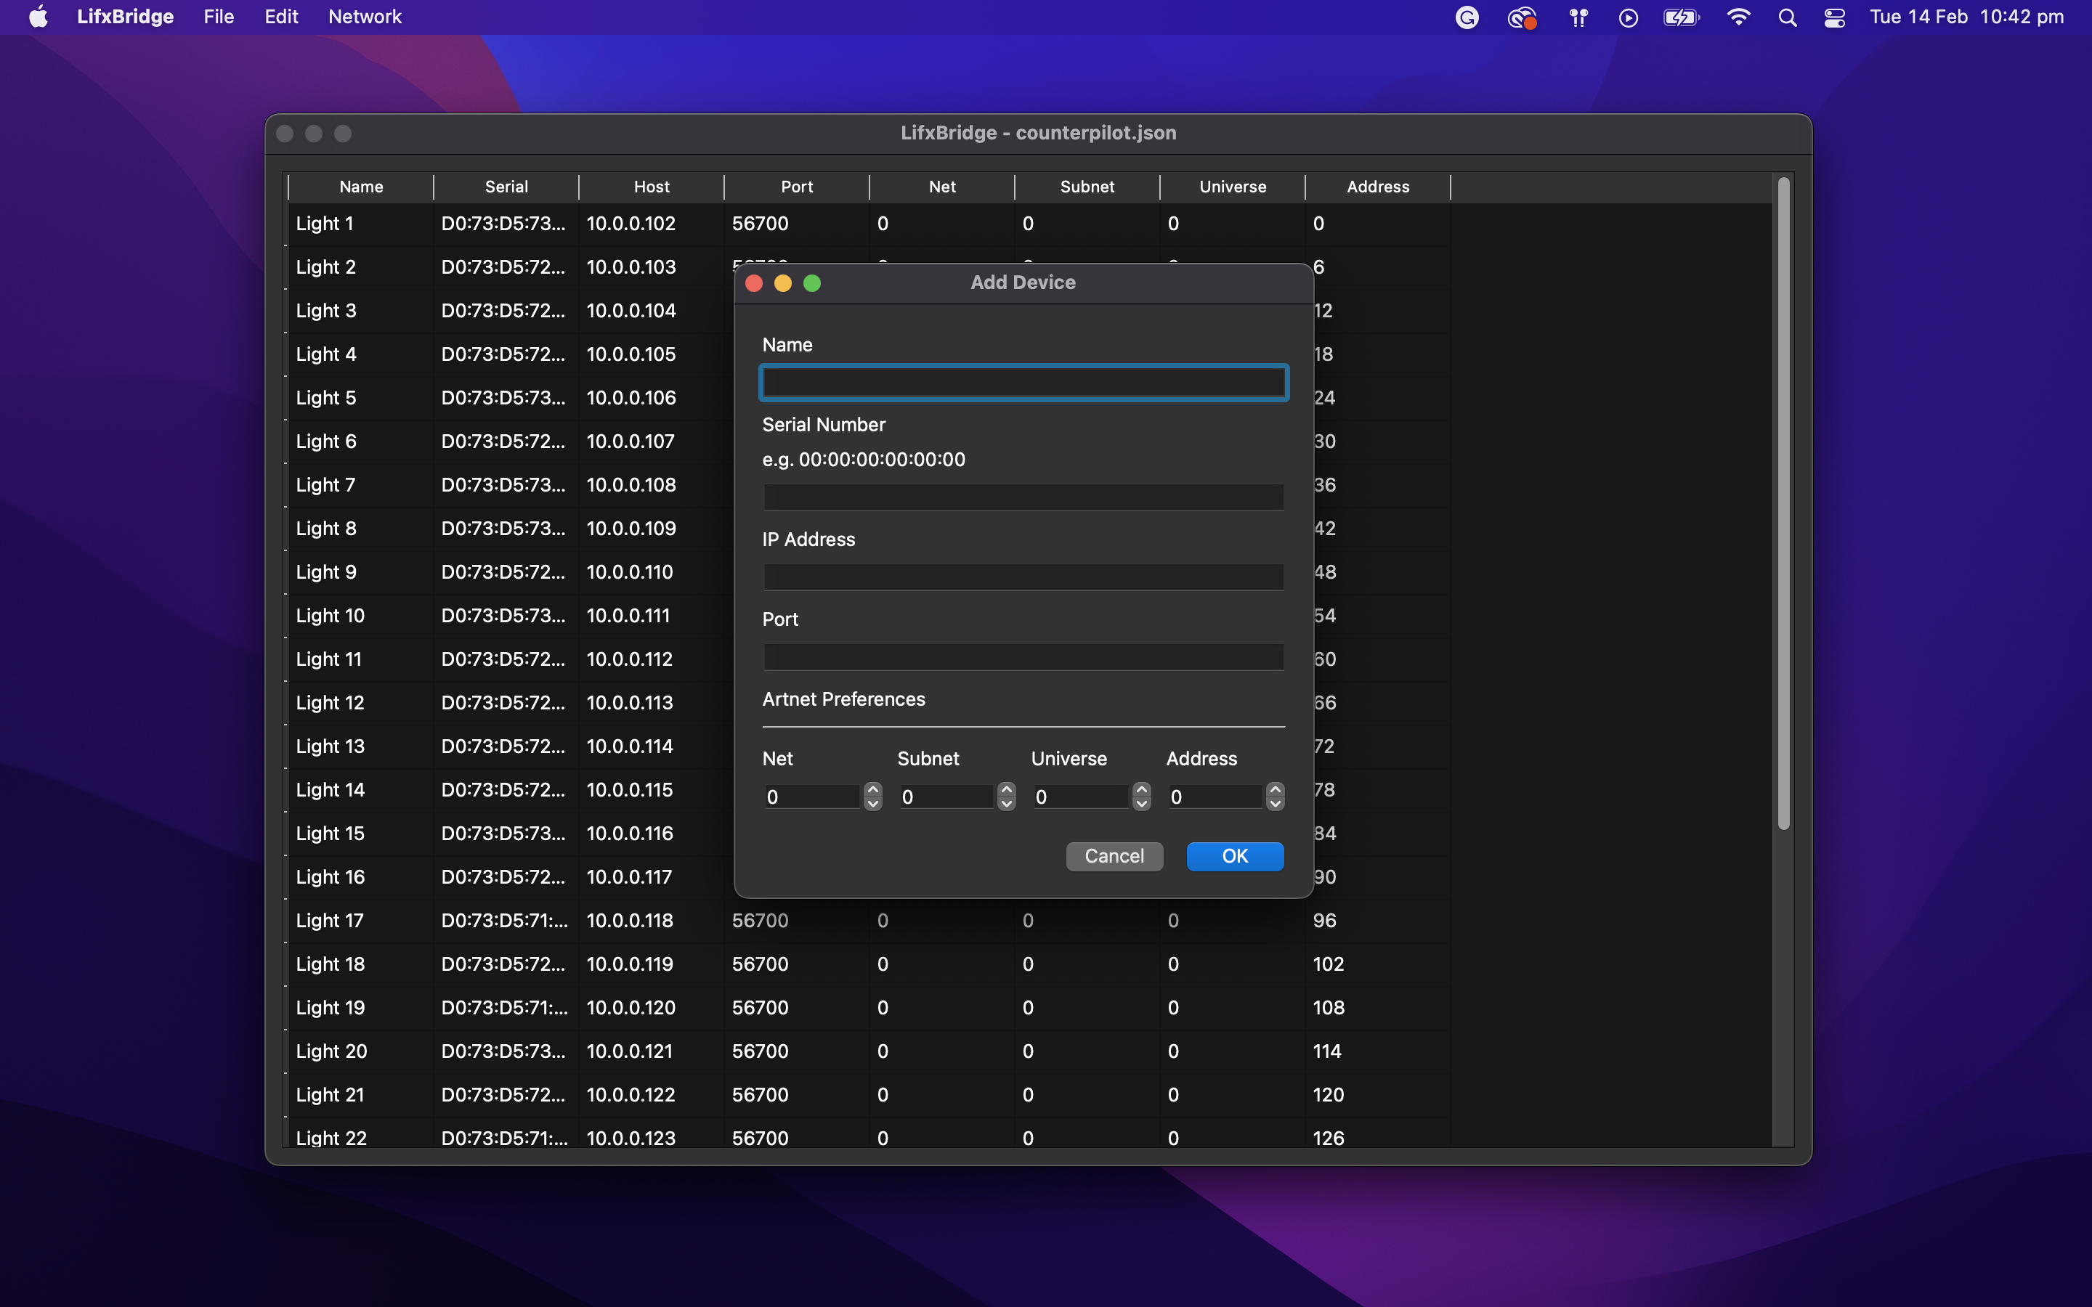Image resolution: width=2092 pixels, height=1307 pixels.
Task: Decrease the Address value with down arrow
Action: pyautogui.click(x=1275, y=803)
